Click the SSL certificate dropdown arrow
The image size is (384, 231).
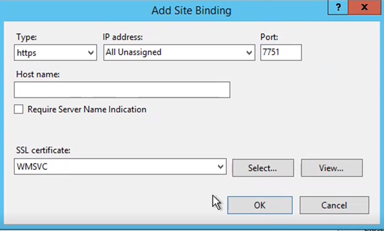point(220,167)
